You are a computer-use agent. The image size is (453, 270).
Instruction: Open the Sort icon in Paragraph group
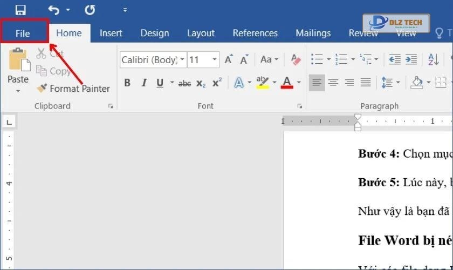433,59
